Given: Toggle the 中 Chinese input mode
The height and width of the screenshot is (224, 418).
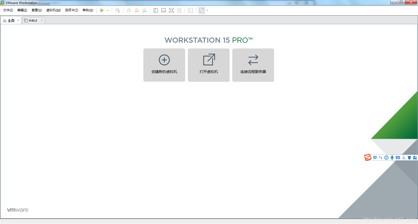Looking at the screenshot, I should point(375,158).
